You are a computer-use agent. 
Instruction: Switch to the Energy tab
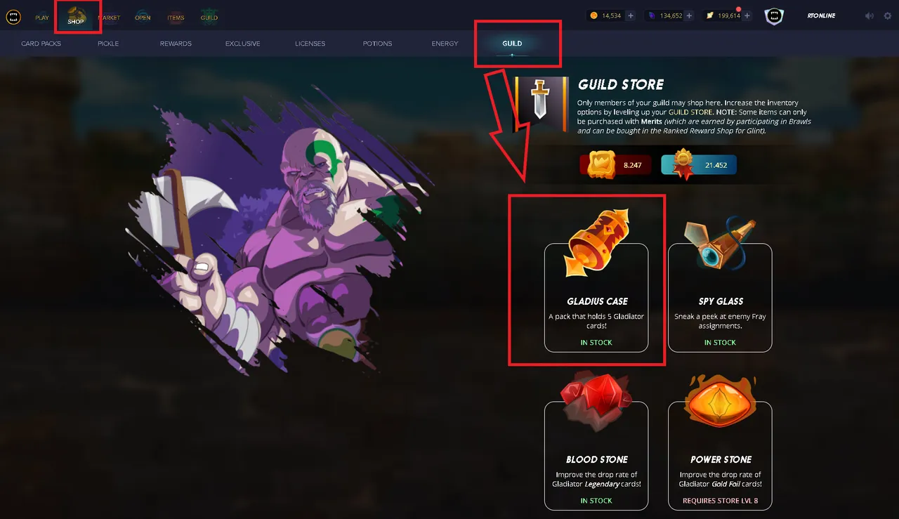pyautogui.click(x=445, y=44)
